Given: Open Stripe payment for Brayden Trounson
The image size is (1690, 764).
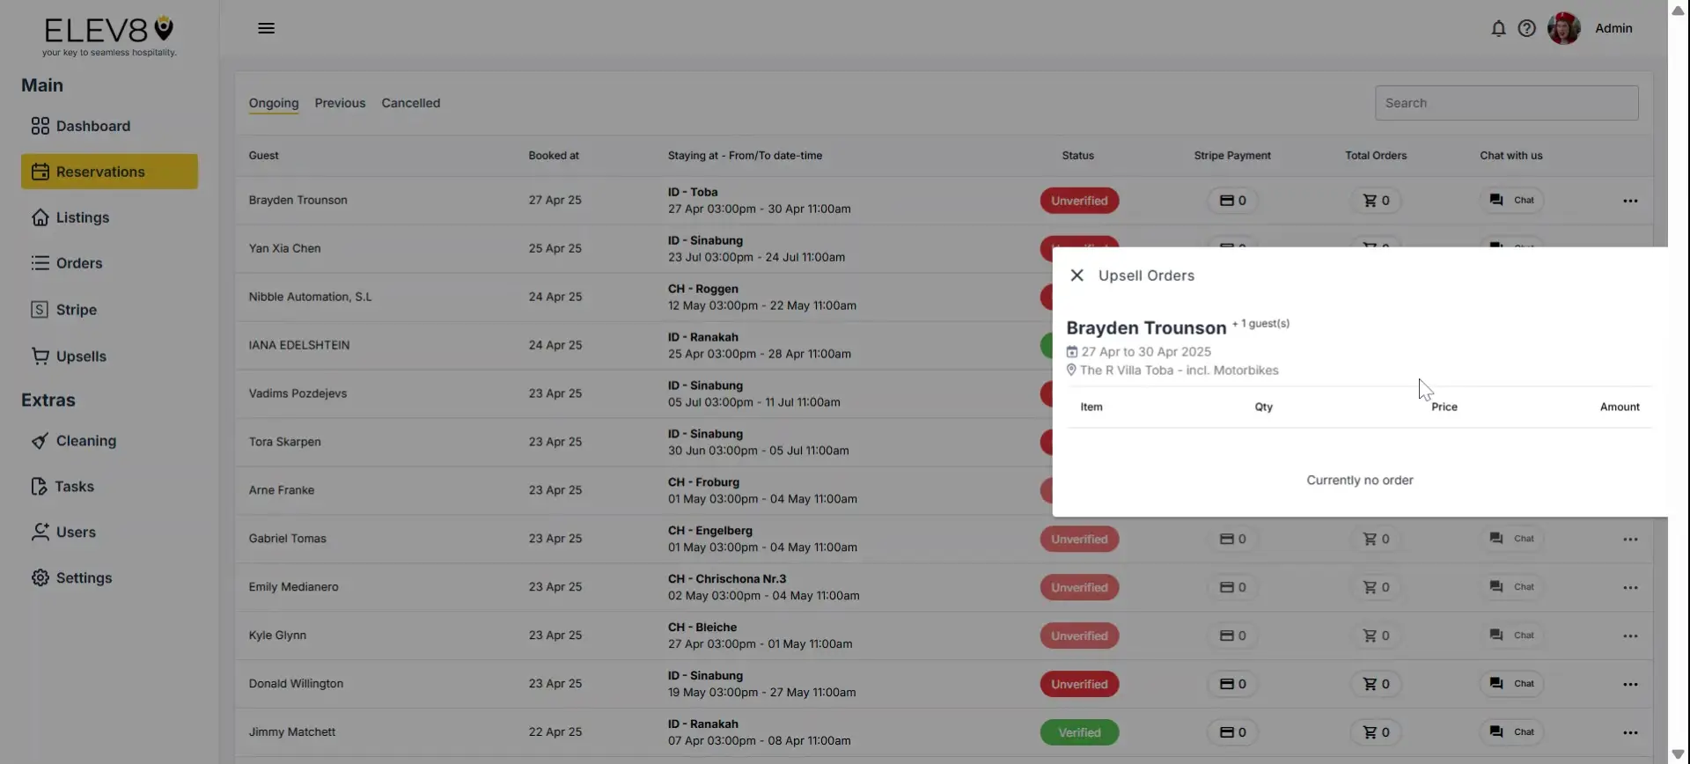Looking at the screenshot, I should (x=1232, y=201).
